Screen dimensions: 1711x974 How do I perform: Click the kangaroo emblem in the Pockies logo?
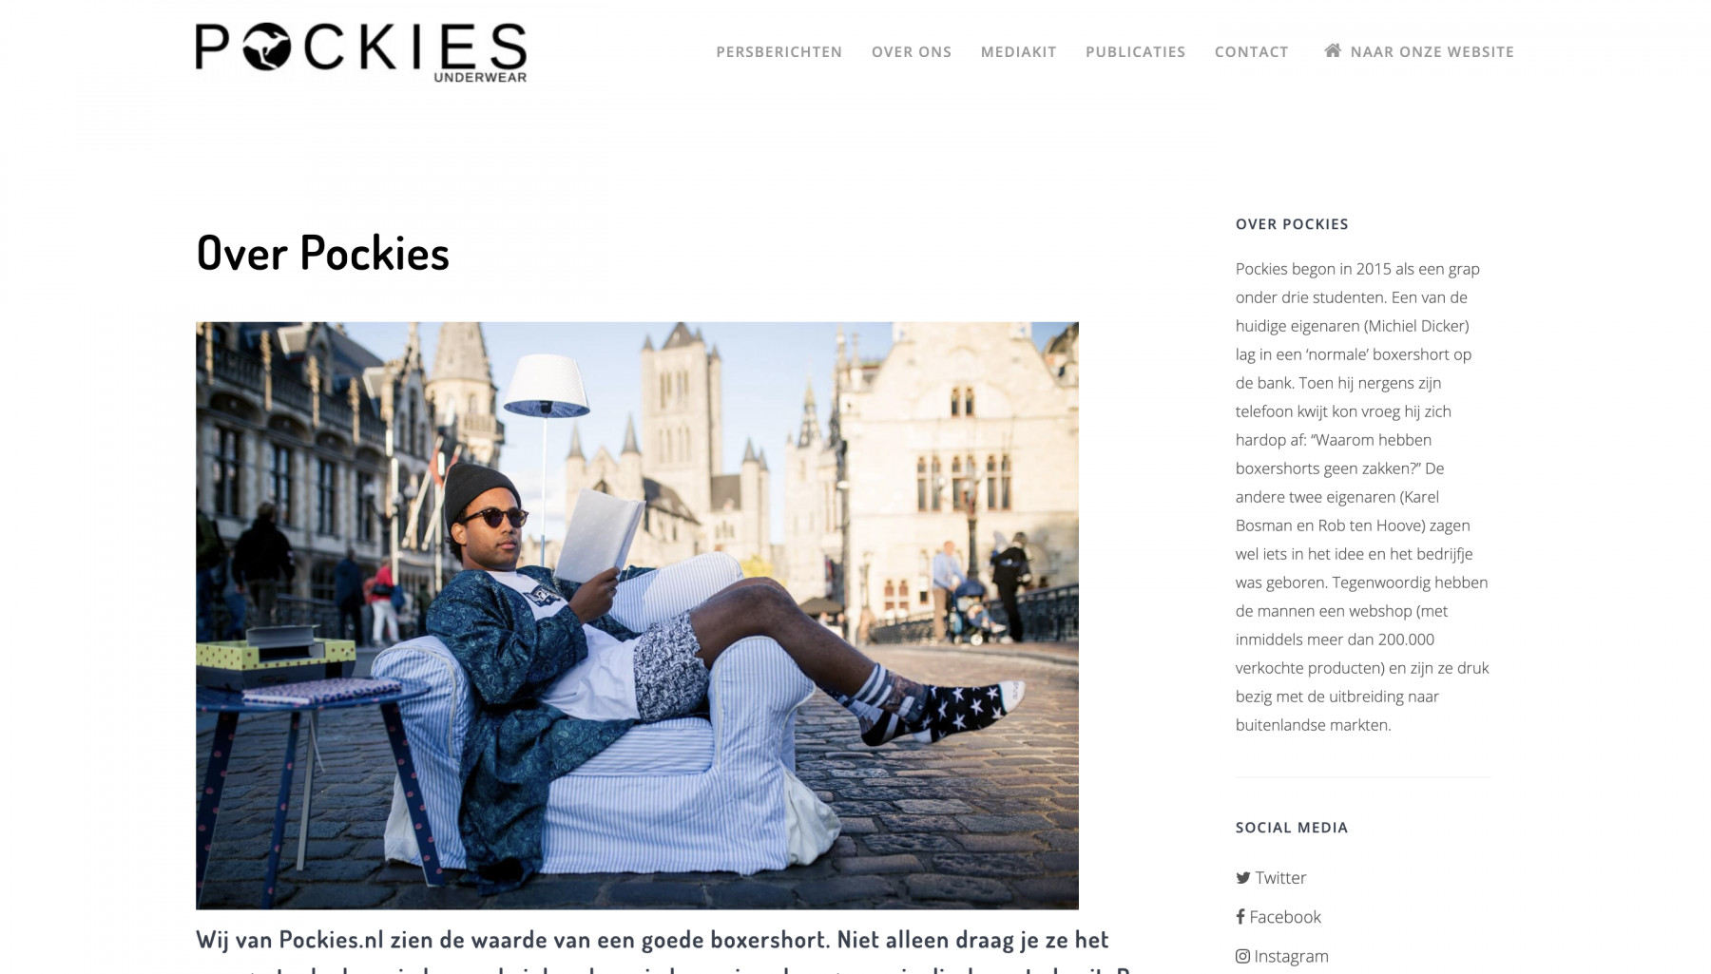click(x=267, y=48)
